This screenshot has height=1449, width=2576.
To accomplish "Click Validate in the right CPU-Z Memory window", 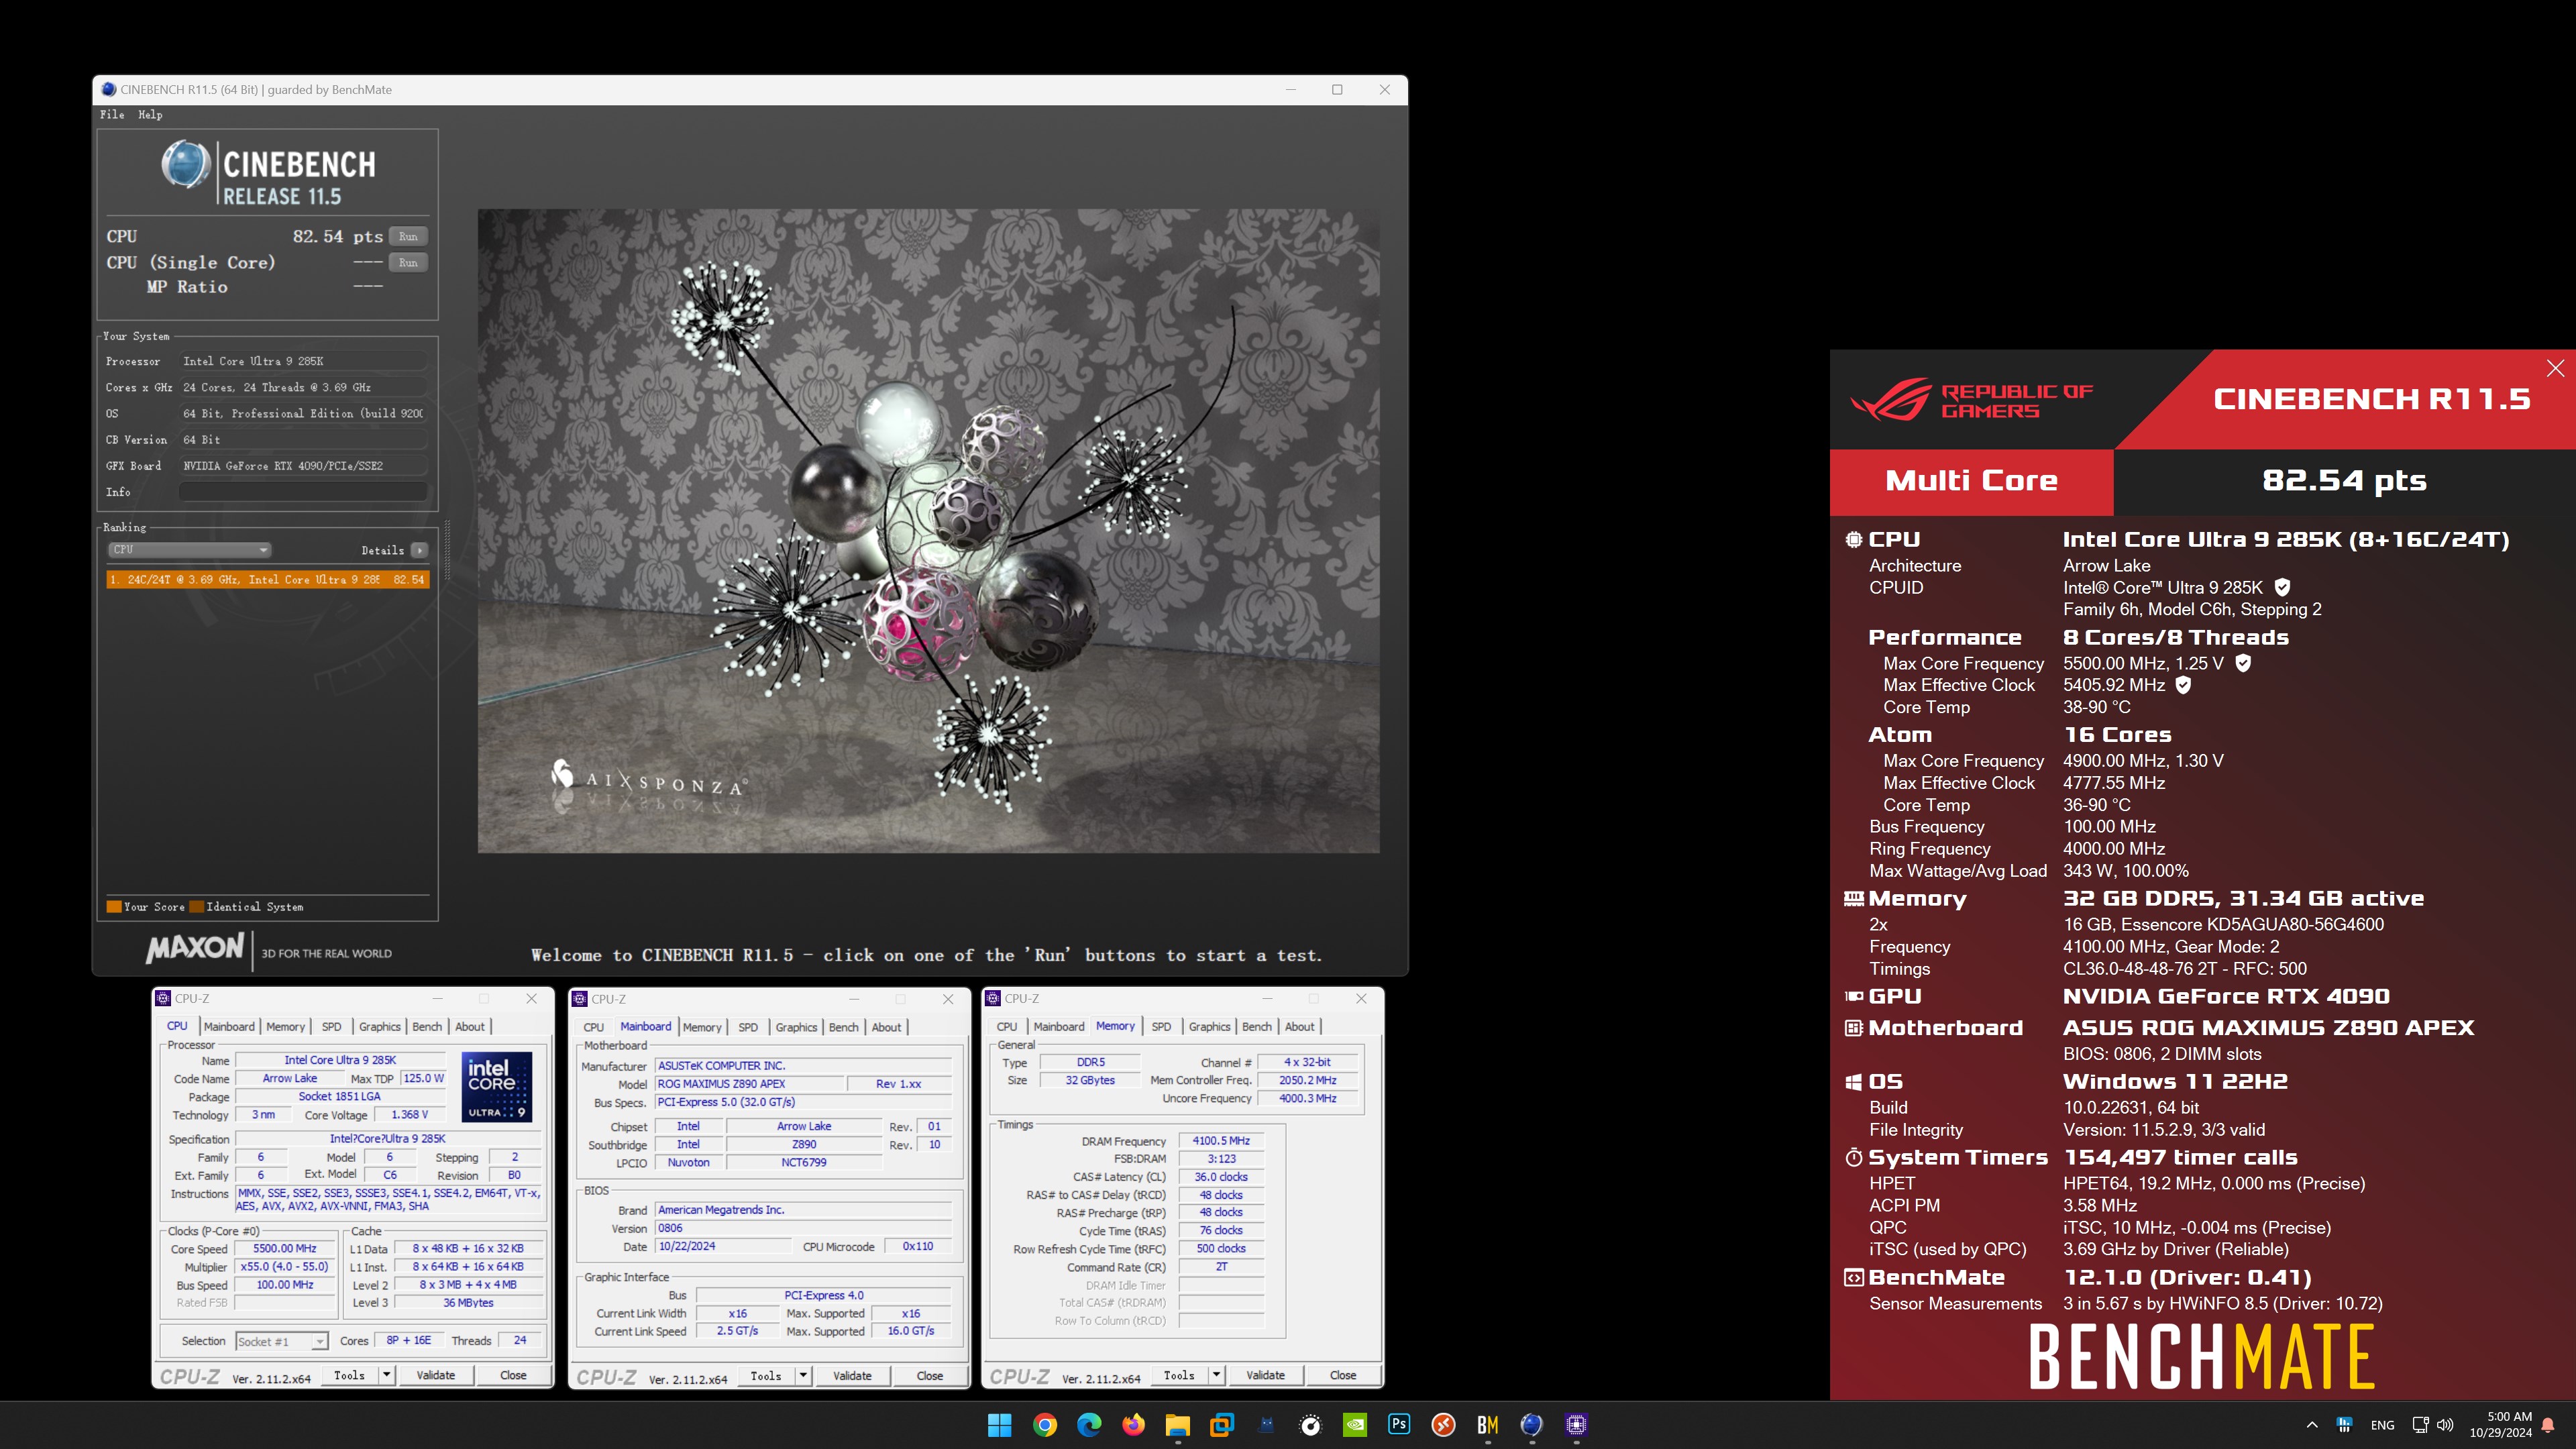I will coord(1266,1375).
